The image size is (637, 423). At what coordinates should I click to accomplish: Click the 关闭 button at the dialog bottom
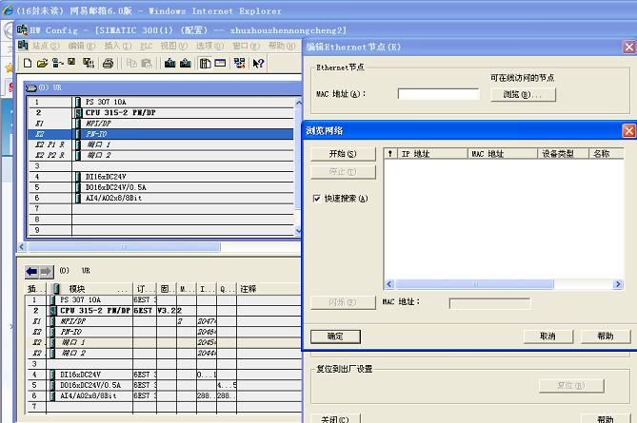click(335, 419)
